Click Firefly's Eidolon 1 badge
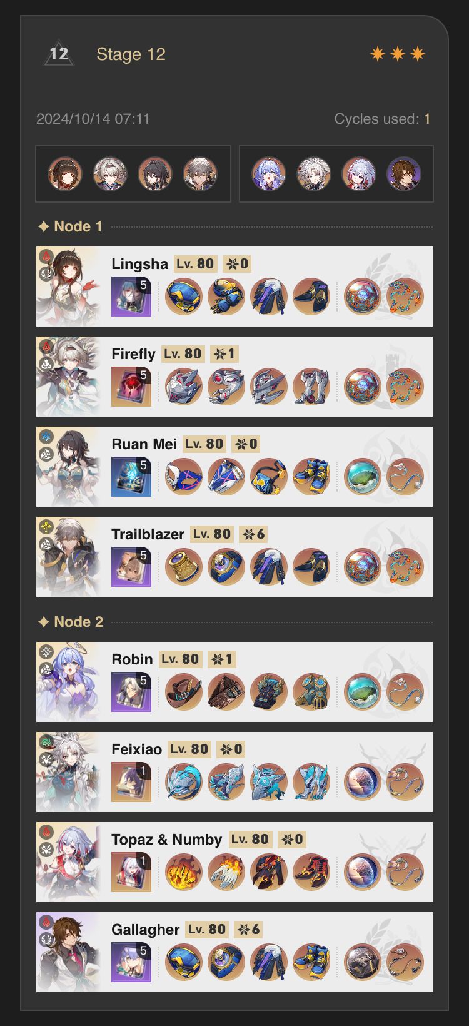Image resolution: width=469 pixels, height=1026 pixels. pos(224,354)
